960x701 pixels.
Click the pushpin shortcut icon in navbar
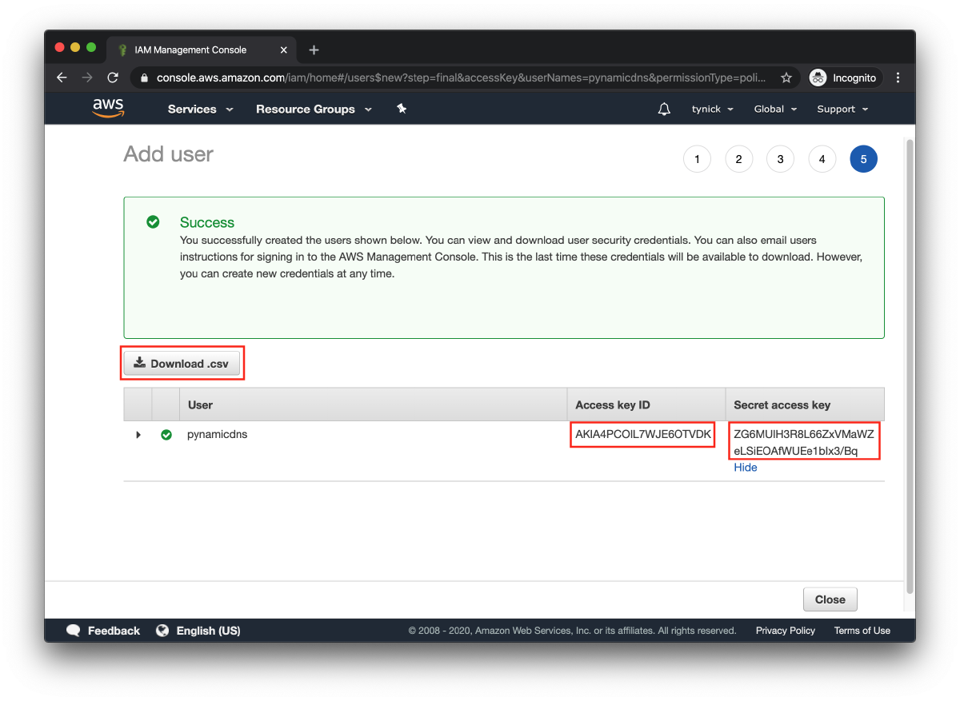[402, 109]
